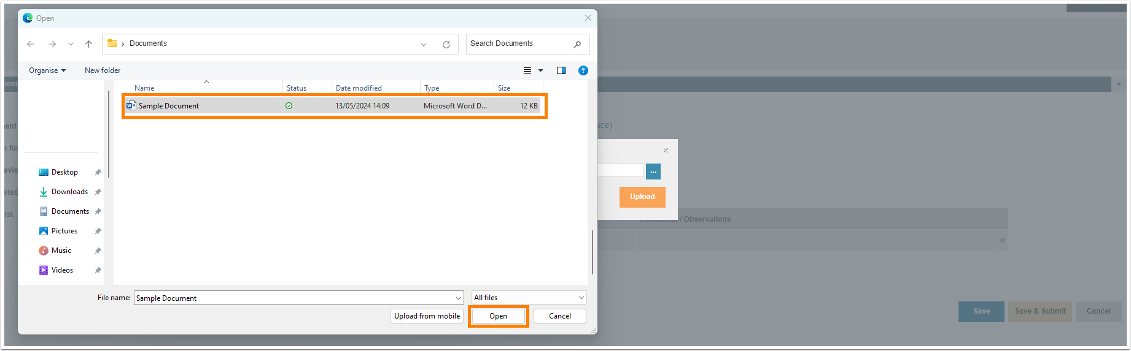Click the Forward navigation arrow
This screenshot has width=1131, height=351.
(52, 44)
